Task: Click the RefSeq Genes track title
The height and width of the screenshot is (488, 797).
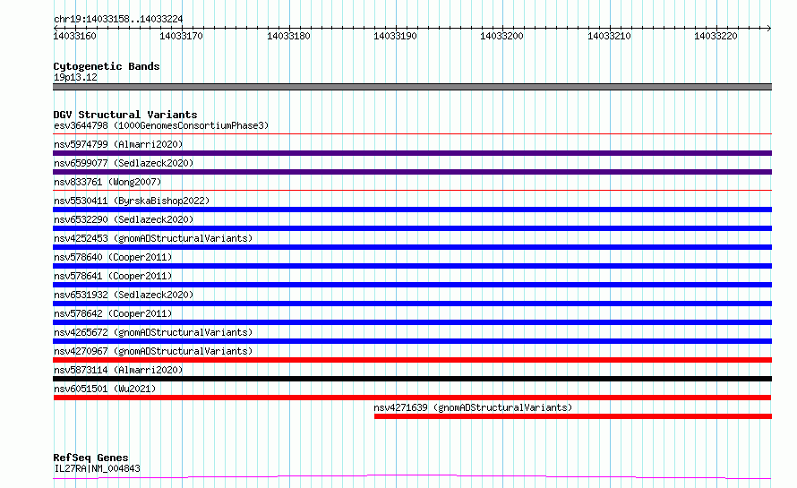Action: [x=90, y=458]
